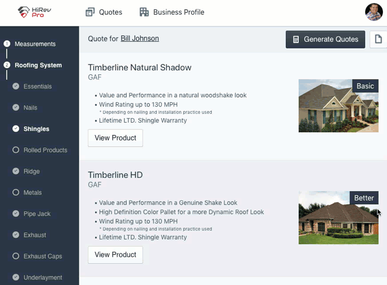Click the Underlayment checkmark icon
The width and height of the screenshot is (387, 285).
(x=16, y=277)
